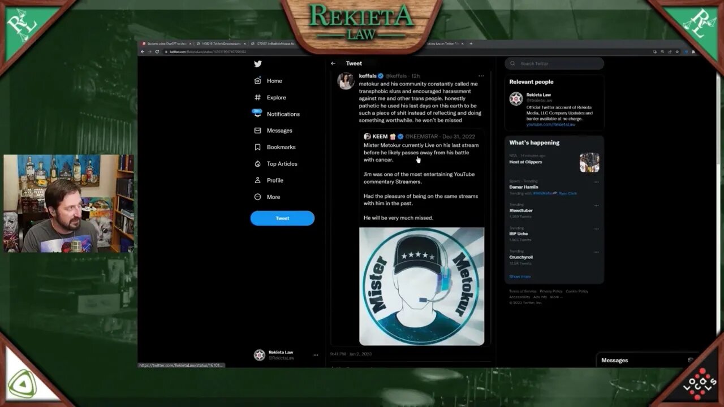Click the Twitter bird logo
Image resolution: width=724 pixels, height=407 pixels.
tap(257, 64)
